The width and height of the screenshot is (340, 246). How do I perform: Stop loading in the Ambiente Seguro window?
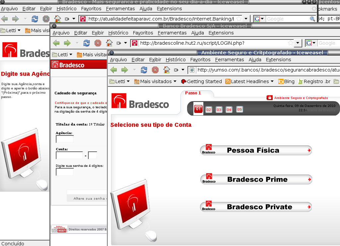155,70
